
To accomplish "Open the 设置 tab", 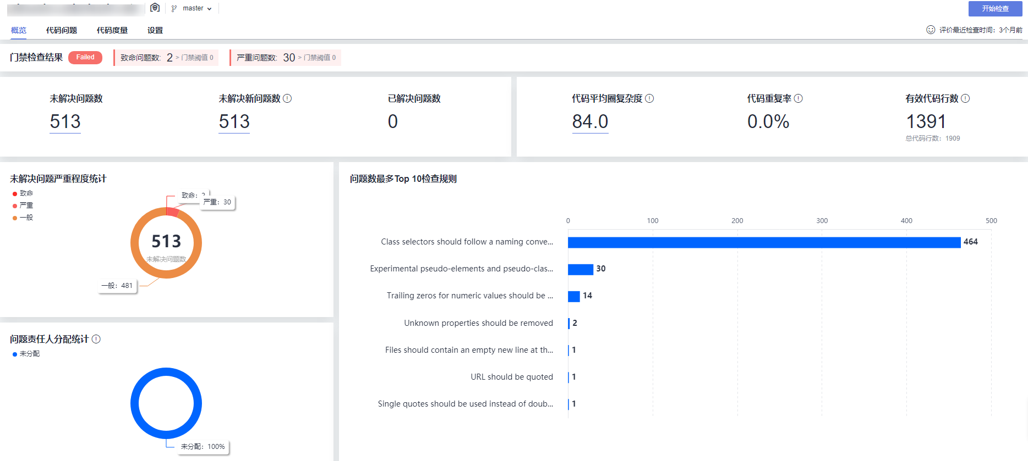I will (x=155, y=30).
